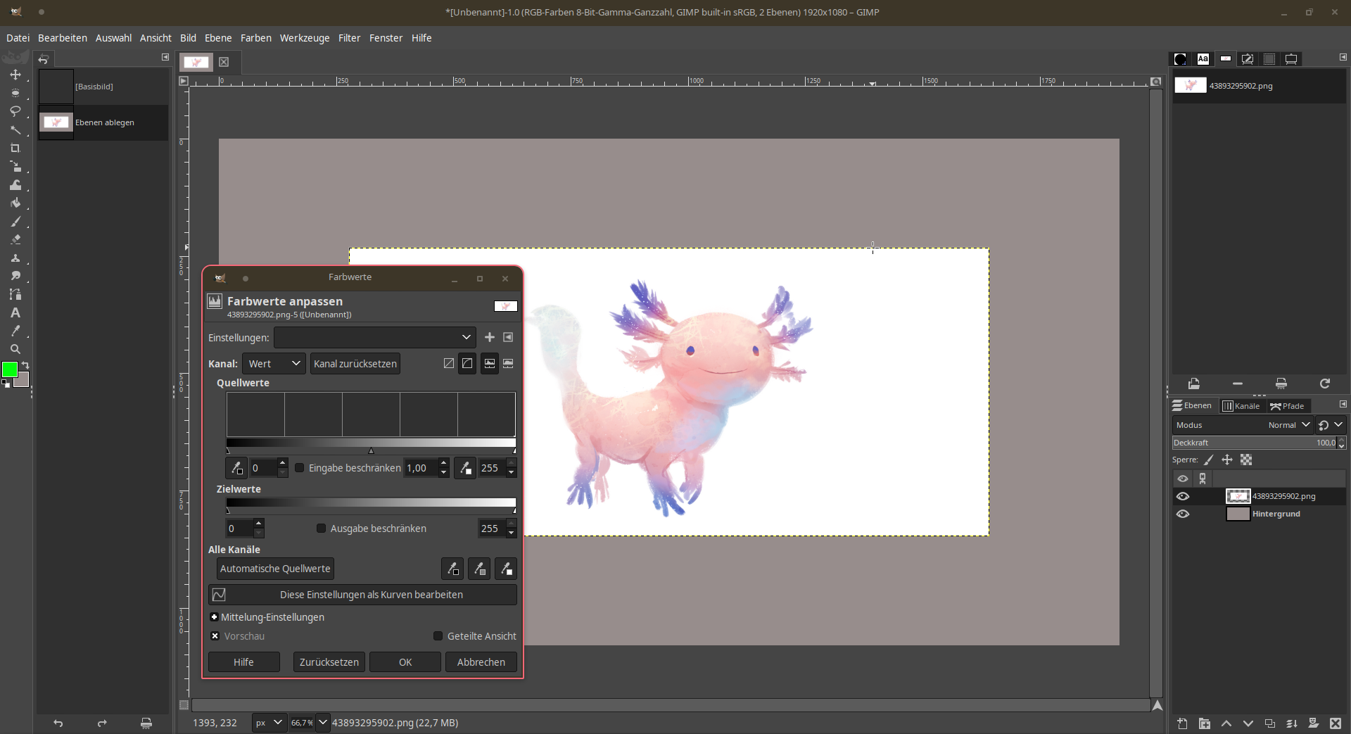Select the Paintbrush tool
The image size is (1351, 734).
[x=15, y=222]
